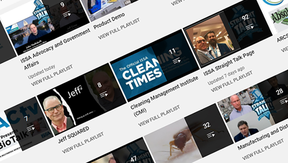Click the playlist icon showing 32 videos
Screen dimensions: 288x163
point(211,135)
